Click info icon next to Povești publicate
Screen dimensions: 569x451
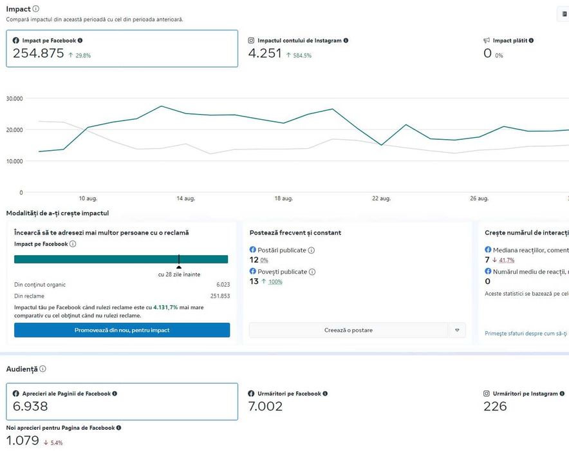(x=312, y=272)
